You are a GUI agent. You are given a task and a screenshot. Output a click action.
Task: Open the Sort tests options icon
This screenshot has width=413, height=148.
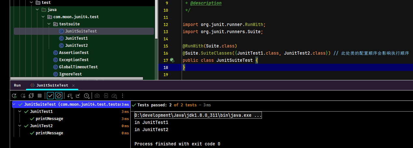pyautogui.click(x=70, y=96)
